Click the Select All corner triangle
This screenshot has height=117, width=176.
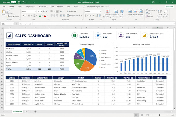point(2,28)
